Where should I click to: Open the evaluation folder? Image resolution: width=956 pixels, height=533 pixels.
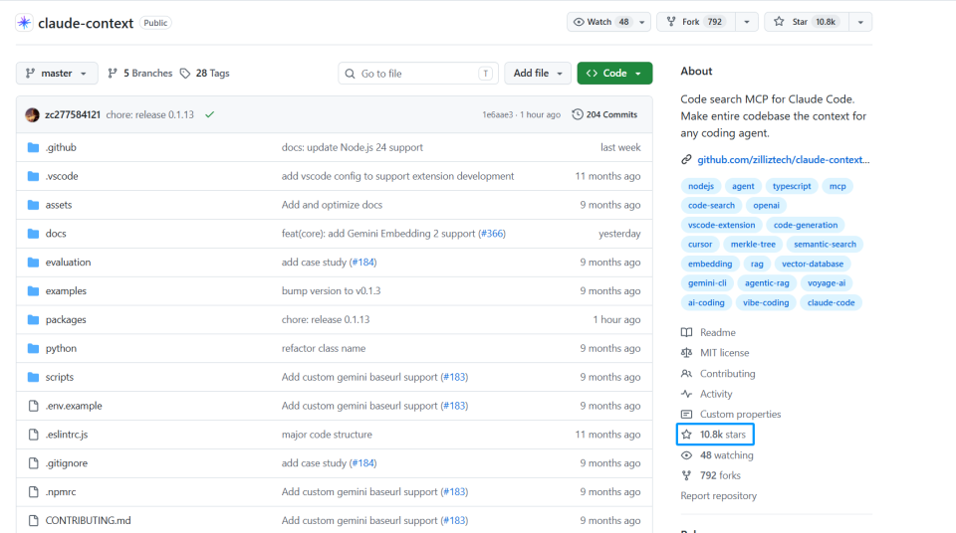click(x=68, y=262)
